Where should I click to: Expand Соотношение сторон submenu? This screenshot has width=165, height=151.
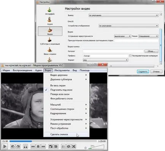(67, 109)
